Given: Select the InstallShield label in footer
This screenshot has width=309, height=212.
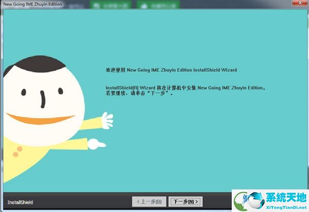Looking at the screenshot, I should coord(20,202).
